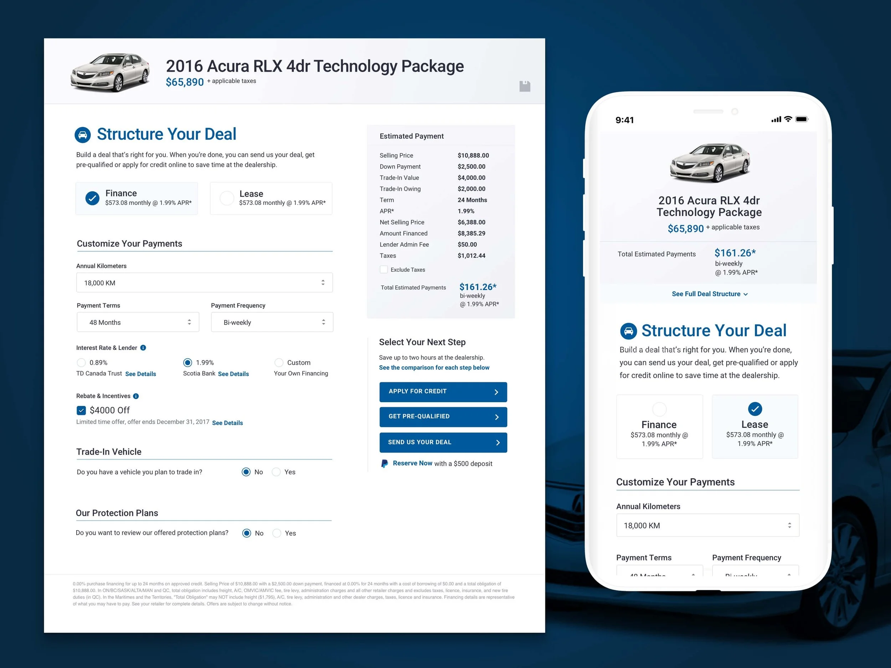Click the 'Select Your Next Step' heading
Viewport: 891px width, 668px height.
tap(422, 342)
